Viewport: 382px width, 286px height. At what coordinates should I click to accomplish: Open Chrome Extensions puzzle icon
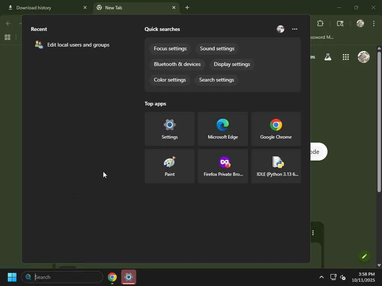[320, 23]
